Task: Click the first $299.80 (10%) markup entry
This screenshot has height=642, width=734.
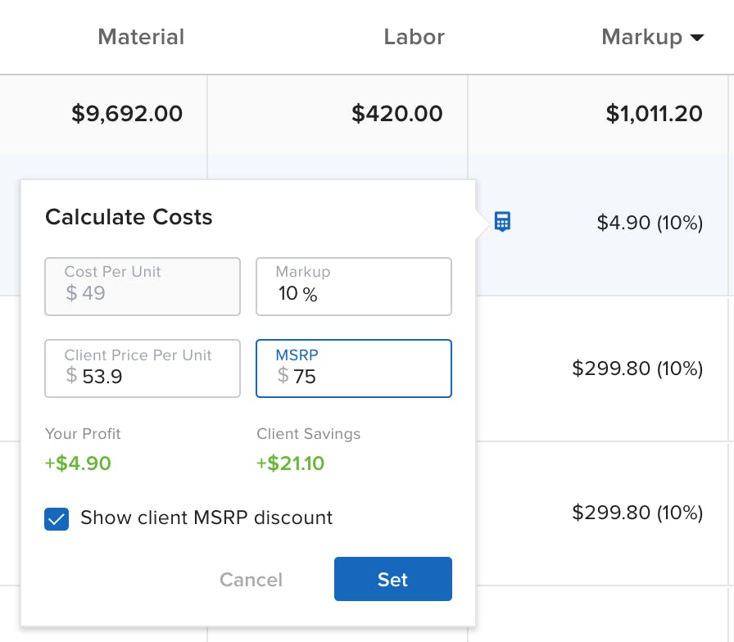Action: [x=637, y=368]
